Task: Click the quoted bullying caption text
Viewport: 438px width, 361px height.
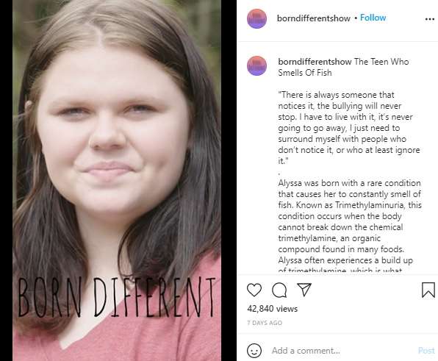Action: pos(349,128)
